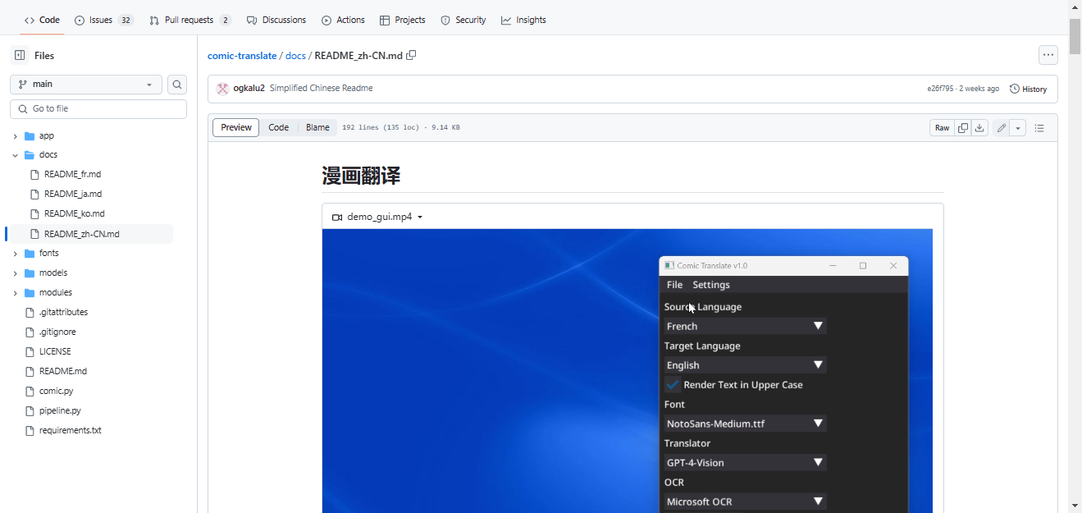This screenshot has width=1082, height=513.
Task: Open the Source Language French dropdown in video
Action: 745,326
